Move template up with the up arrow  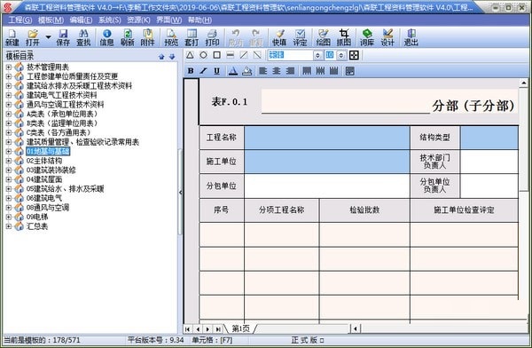[x=161, y=57]
